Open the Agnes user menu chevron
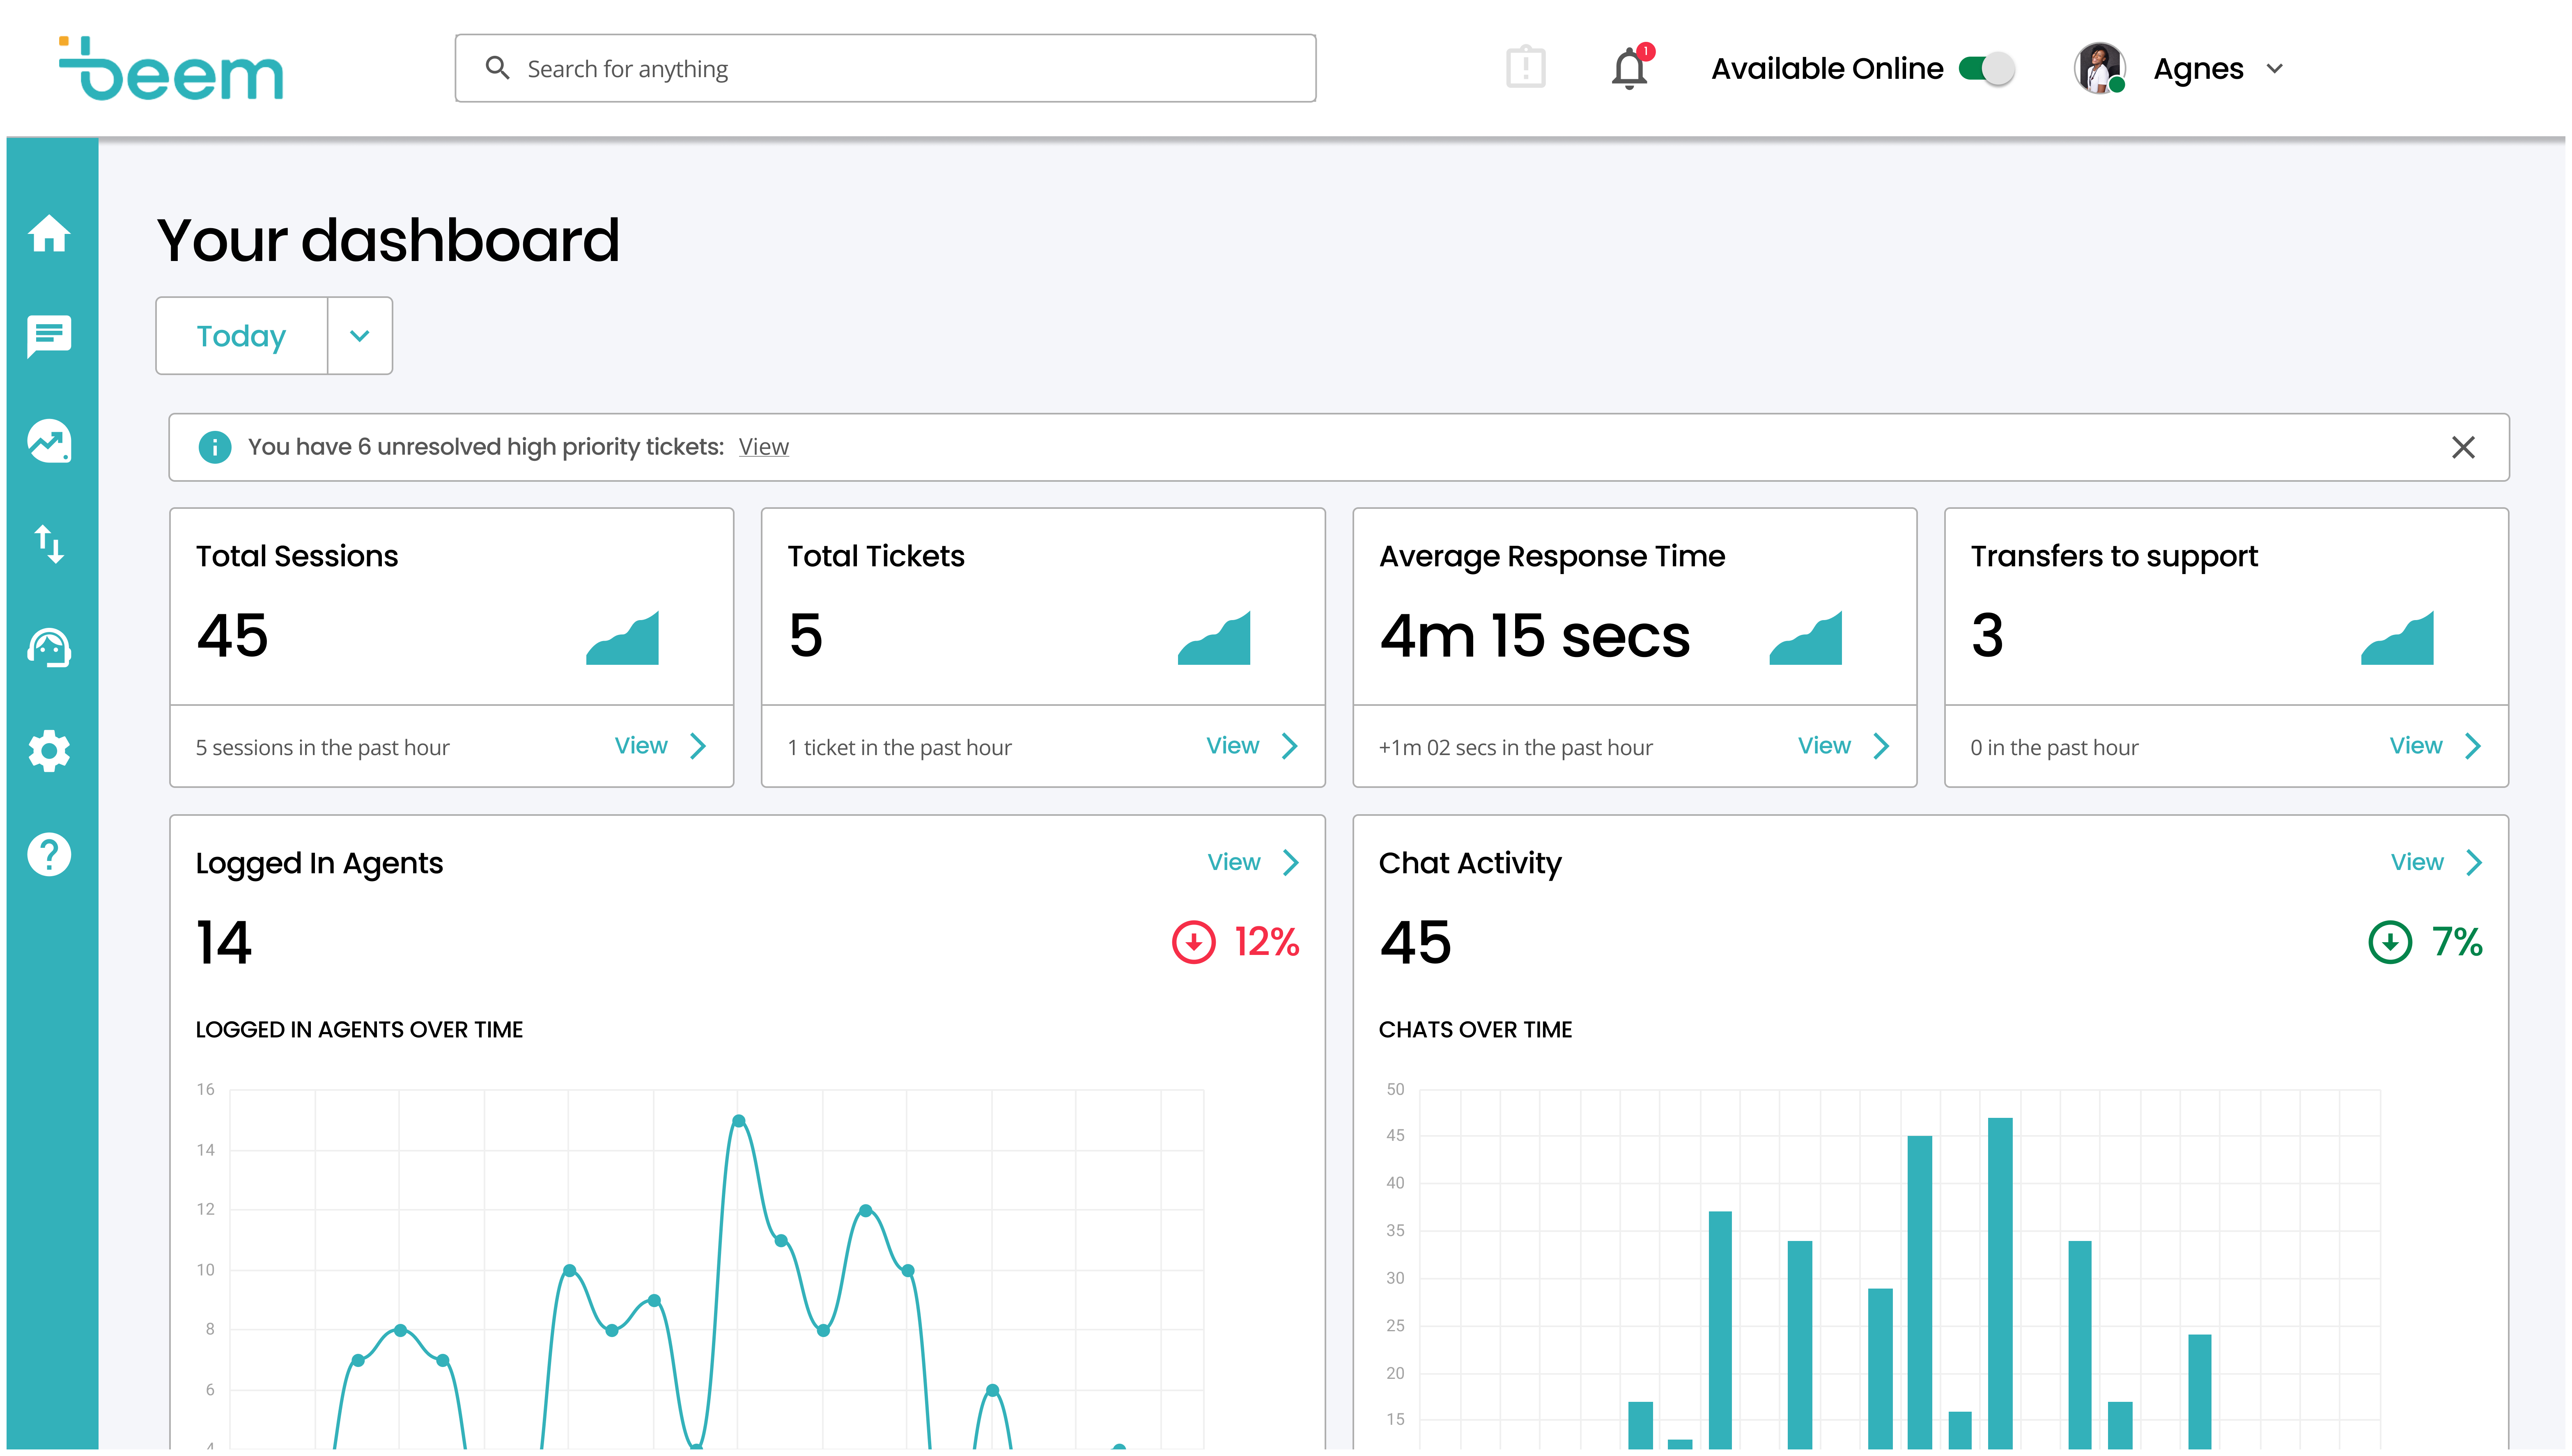 [2274, 69]
